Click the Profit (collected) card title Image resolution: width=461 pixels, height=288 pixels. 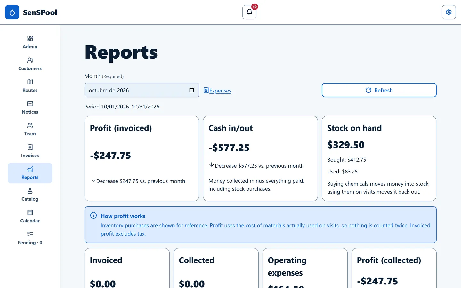(x=389, y=260)
